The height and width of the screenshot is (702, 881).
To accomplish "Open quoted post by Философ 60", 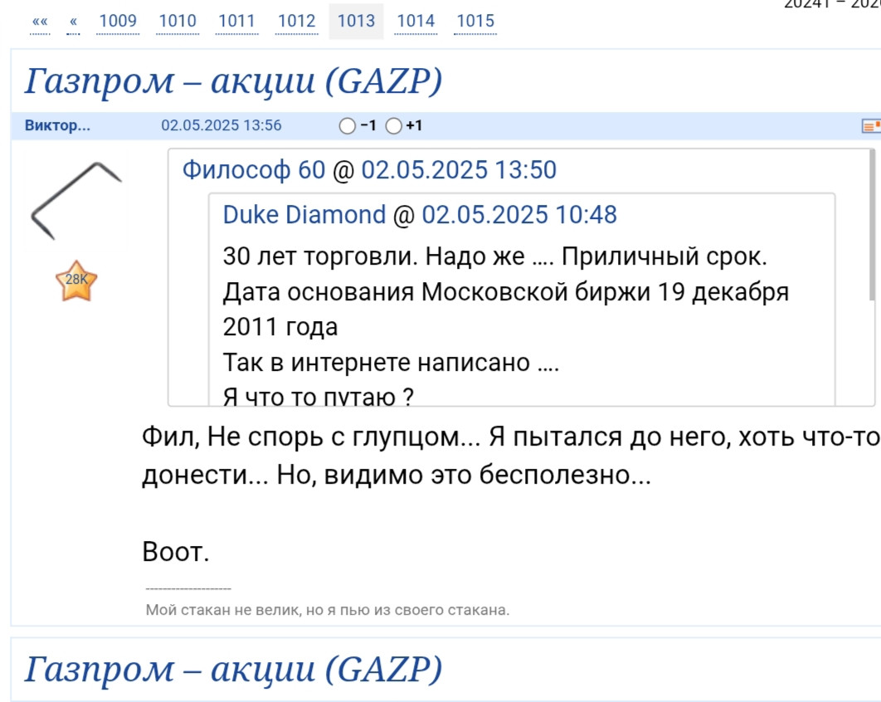I will pyautogui.click(x=254, y=170).
